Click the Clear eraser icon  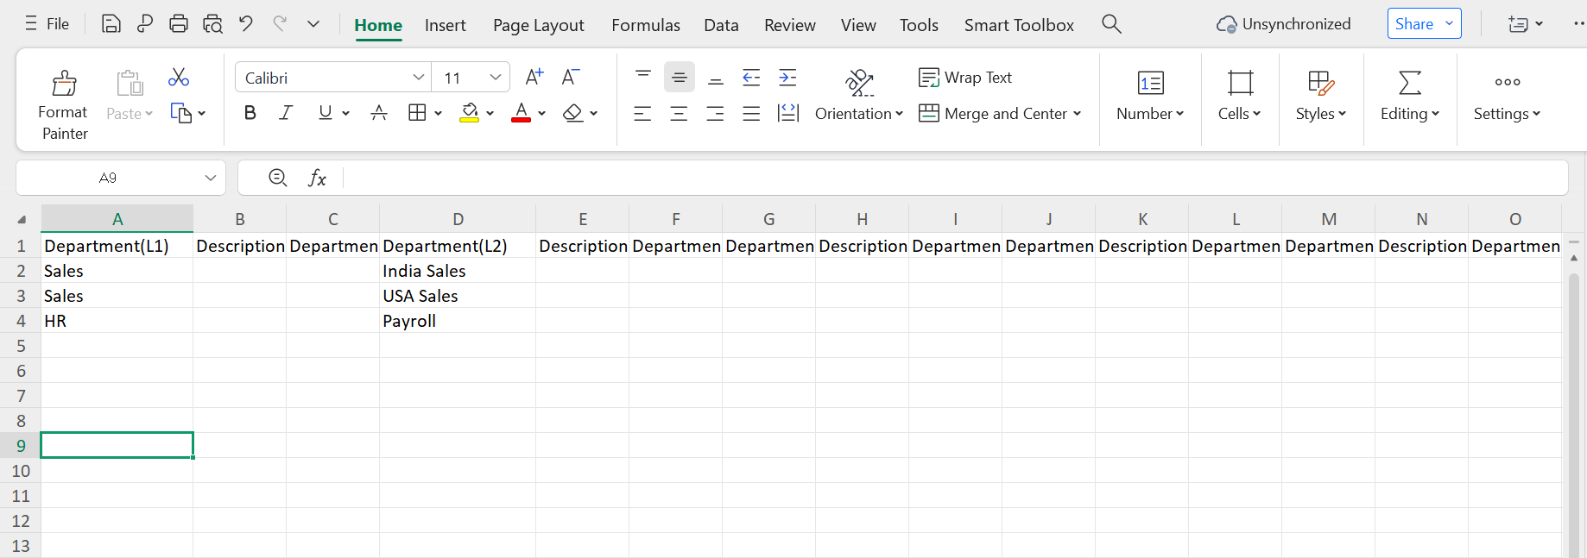click(x=572, y=112)
